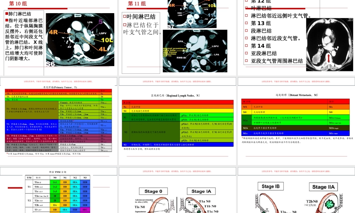Click the N3 column header in the TNM table

coord(85,178)
